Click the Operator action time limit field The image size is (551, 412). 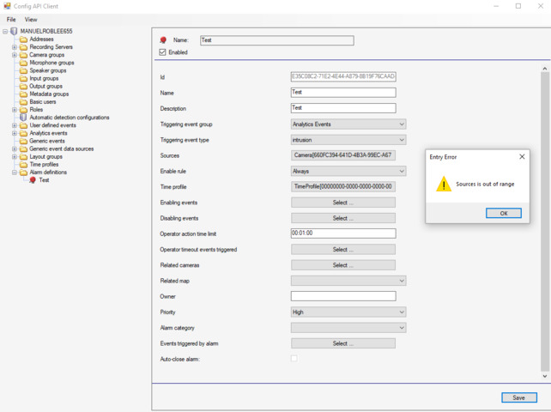[343, 233]
